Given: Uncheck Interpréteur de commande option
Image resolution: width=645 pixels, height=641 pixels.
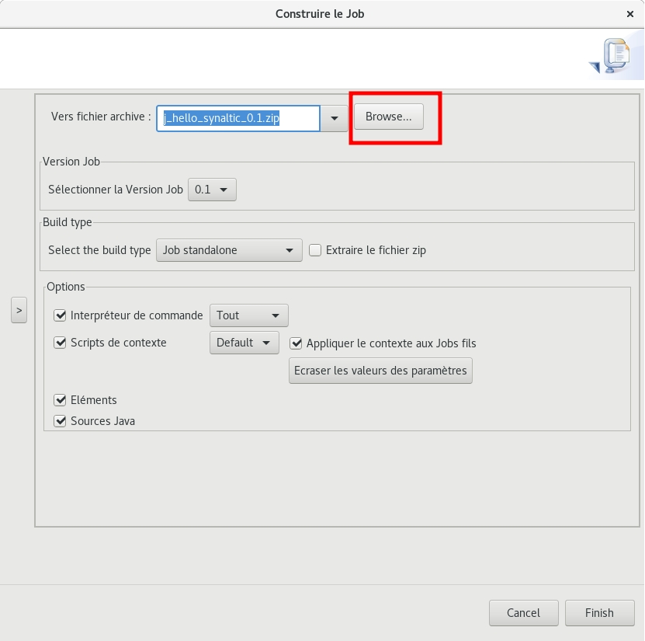Looking at the screenshot, I should coord(60,315).
